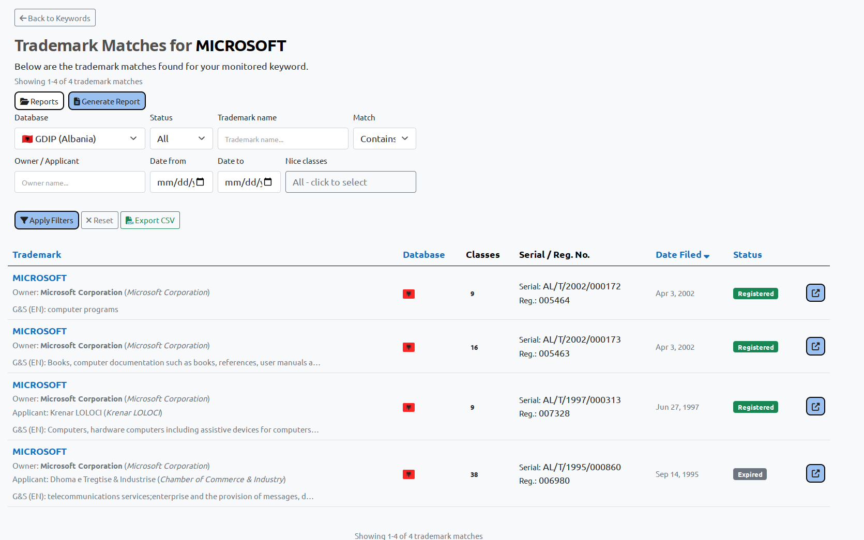Click G&S text 'computer programs'
This screenshot has height=540, width=864.
[x=83, y=310]
